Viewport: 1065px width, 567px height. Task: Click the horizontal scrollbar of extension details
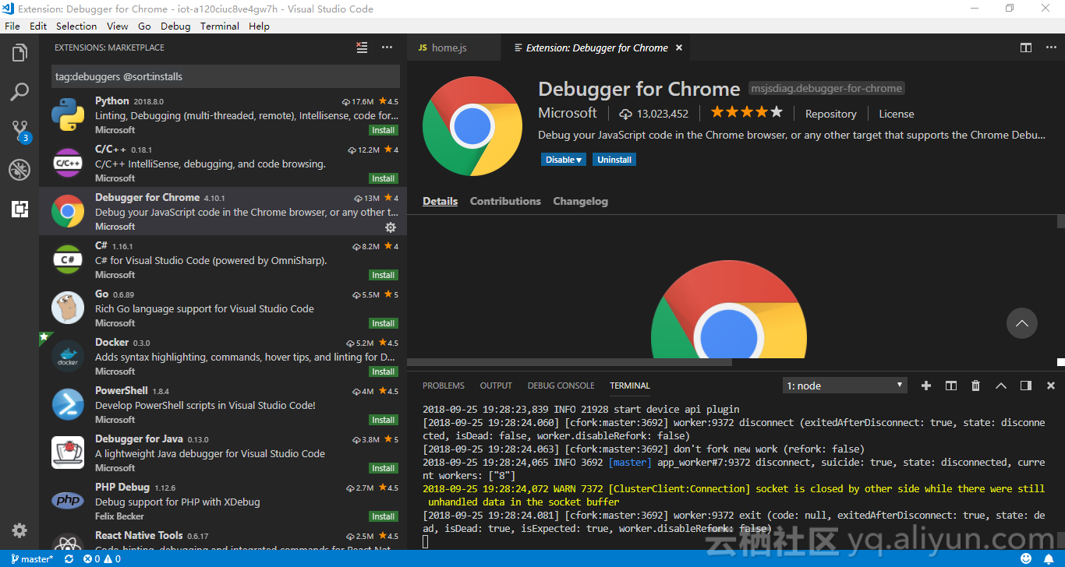tap(570, 362)
